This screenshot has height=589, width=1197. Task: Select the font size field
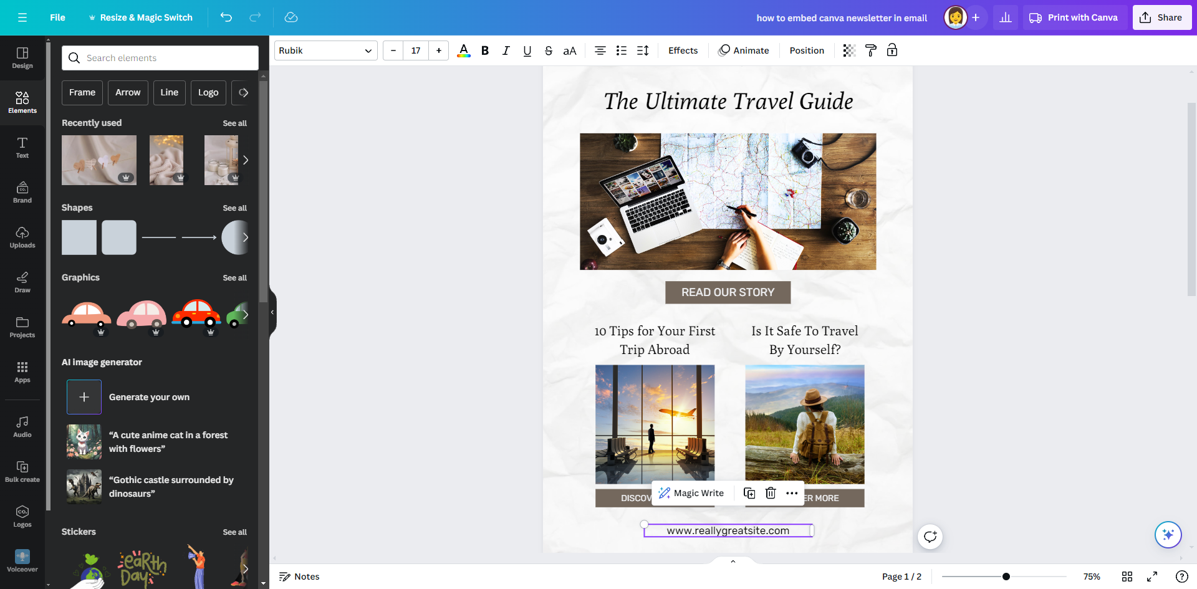(416, 50)
